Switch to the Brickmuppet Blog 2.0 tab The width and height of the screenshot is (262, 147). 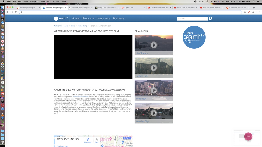27,8
